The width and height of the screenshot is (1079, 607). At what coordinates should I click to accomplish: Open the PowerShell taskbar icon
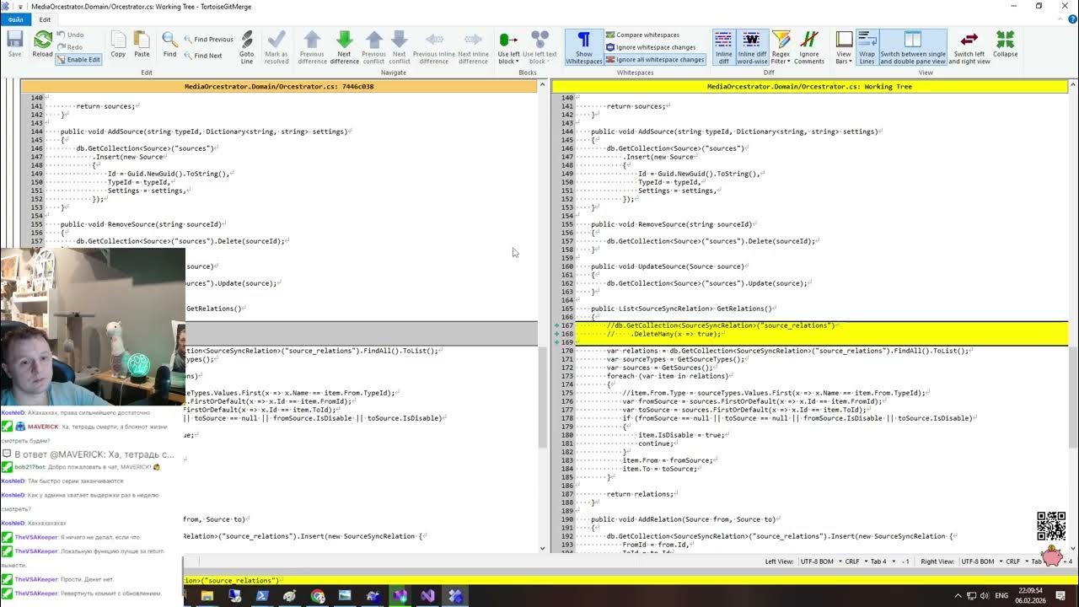[262, 596]
